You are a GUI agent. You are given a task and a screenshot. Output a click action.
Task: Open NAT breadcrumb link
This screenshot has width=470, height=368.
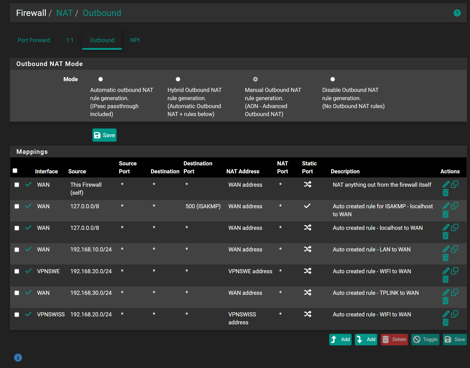point(64,13)
